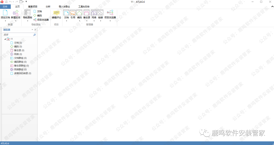Viewport: 274px width, 145px height.
Task: Click the 添加文档 (Add Document) icon
Action: (5, 13)
